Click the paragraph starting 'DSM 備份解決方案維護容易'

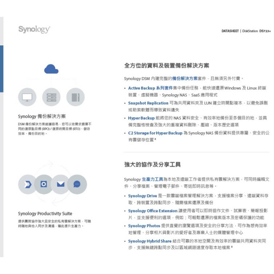[x=55, y=129]
